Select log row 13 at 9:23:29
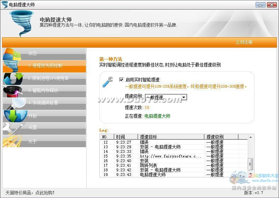The image size is (279, 198). pyautogui.click(x=174, y=147)
